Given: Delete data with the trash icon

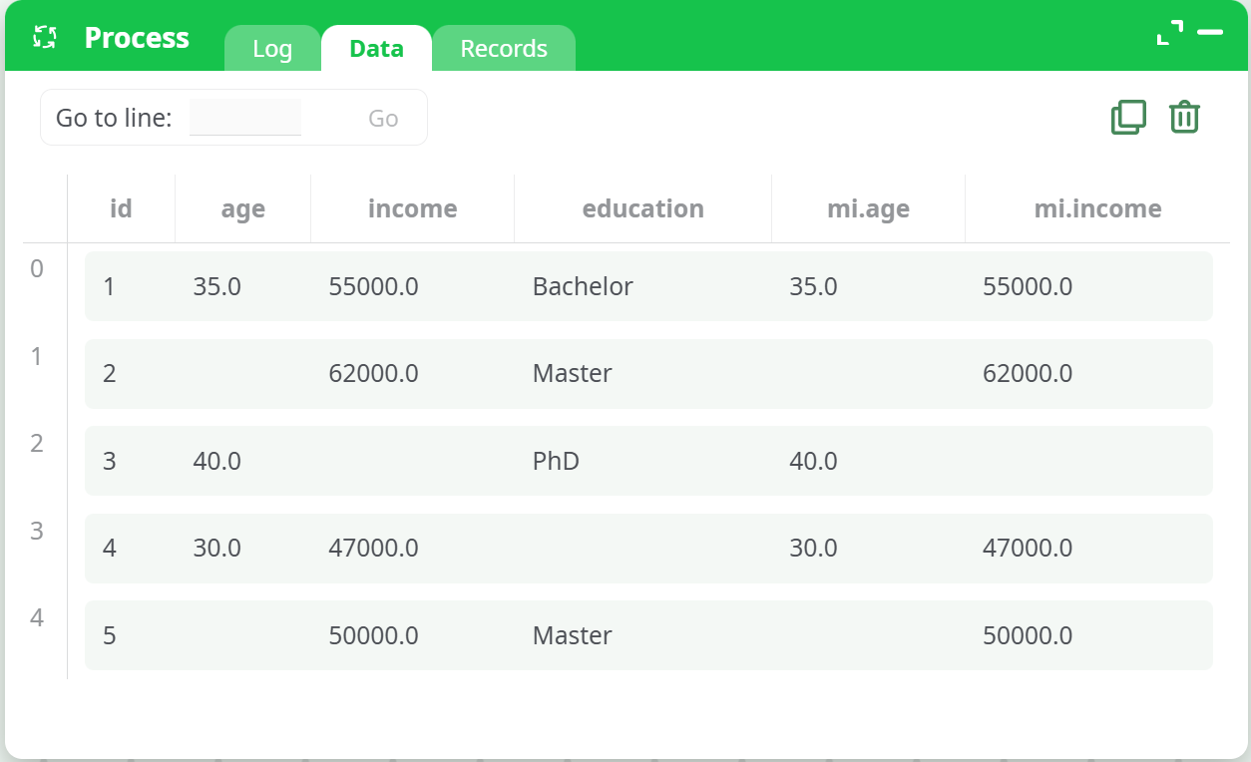Looking at the screenshot, I should click(1184, 118).
